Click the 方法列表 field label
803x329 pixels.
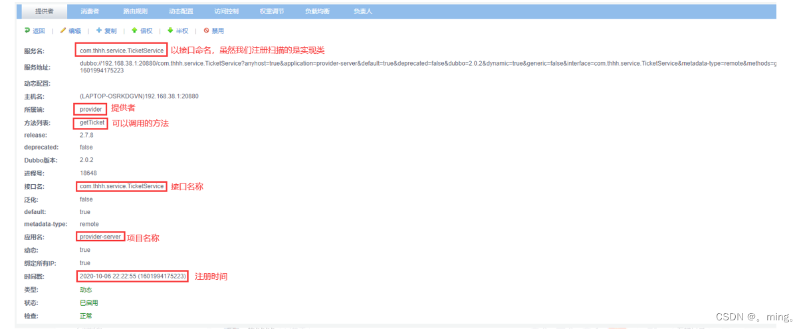36,123
